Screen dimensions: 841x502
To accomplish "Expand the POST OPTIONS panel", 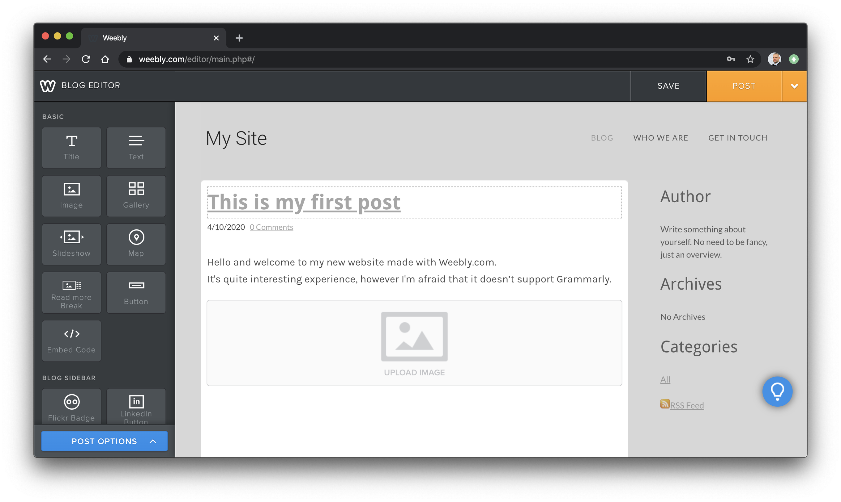I will click(104, 441).
